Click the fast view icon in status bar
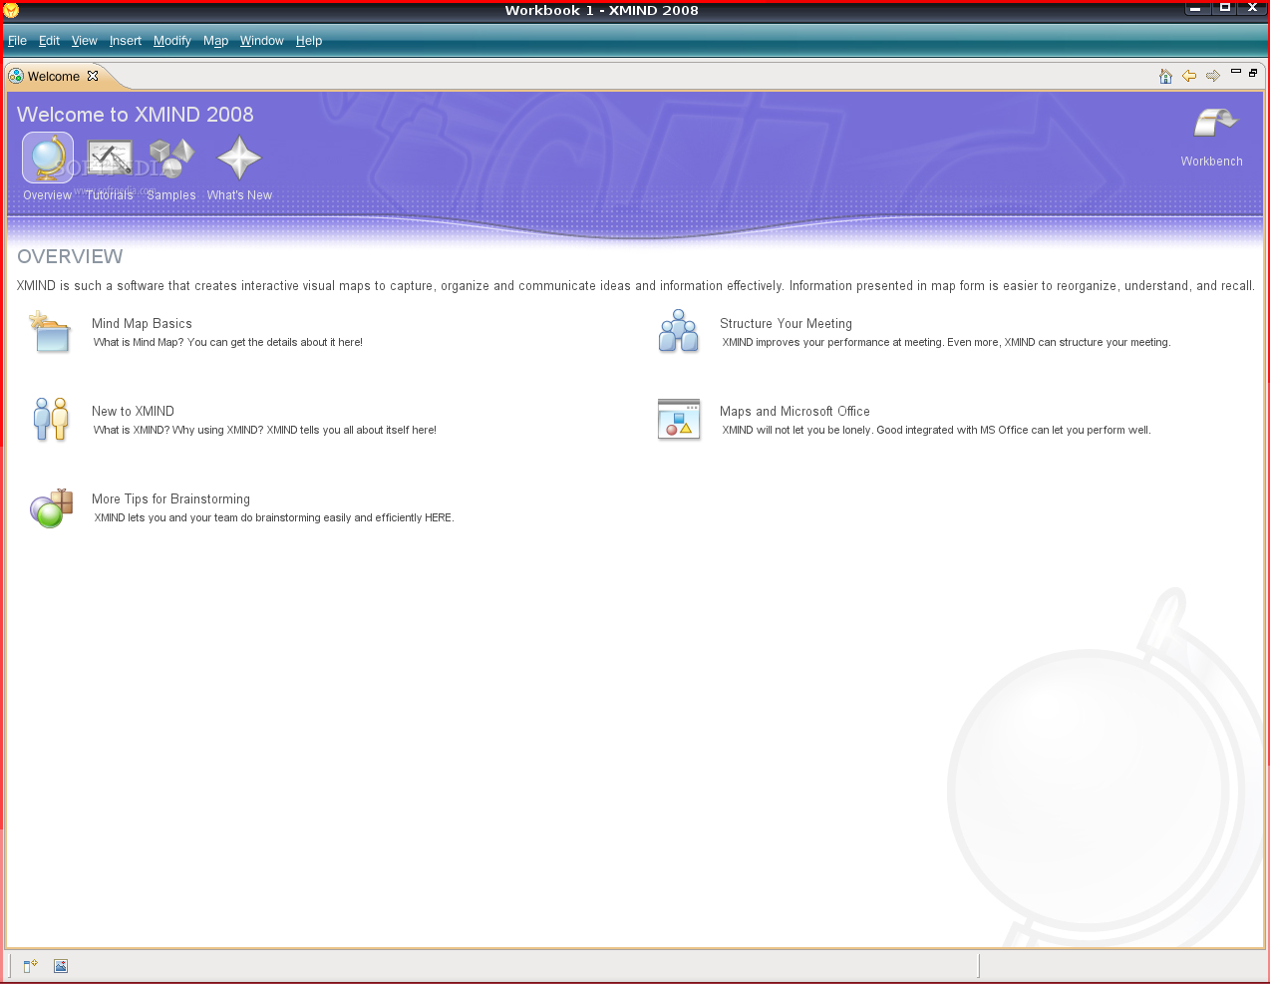Viewport: 1270px width, 984px height. pyautogui.click(x=30, y=966)
